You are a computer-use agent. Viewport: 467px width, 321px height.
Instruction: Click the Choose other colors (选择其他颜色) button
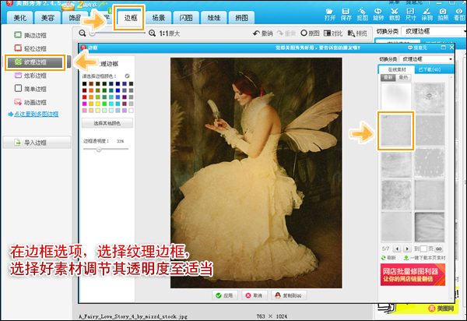[107, 122]
